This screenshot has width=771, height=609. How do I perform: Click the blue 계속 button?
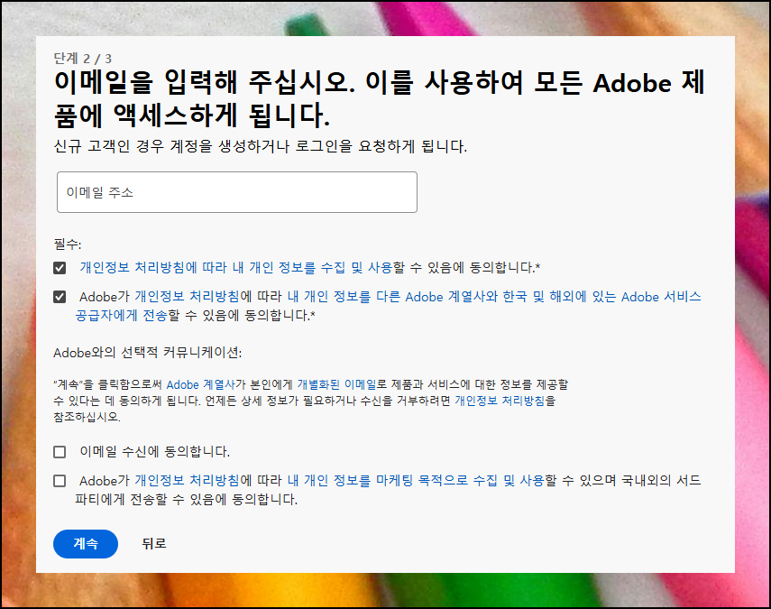coord(86,543)
